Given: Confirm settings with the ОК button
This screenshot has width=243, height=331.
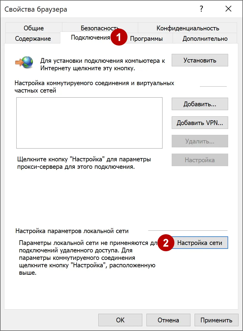Looking at the screenshot, I should [x=120, y=320].
